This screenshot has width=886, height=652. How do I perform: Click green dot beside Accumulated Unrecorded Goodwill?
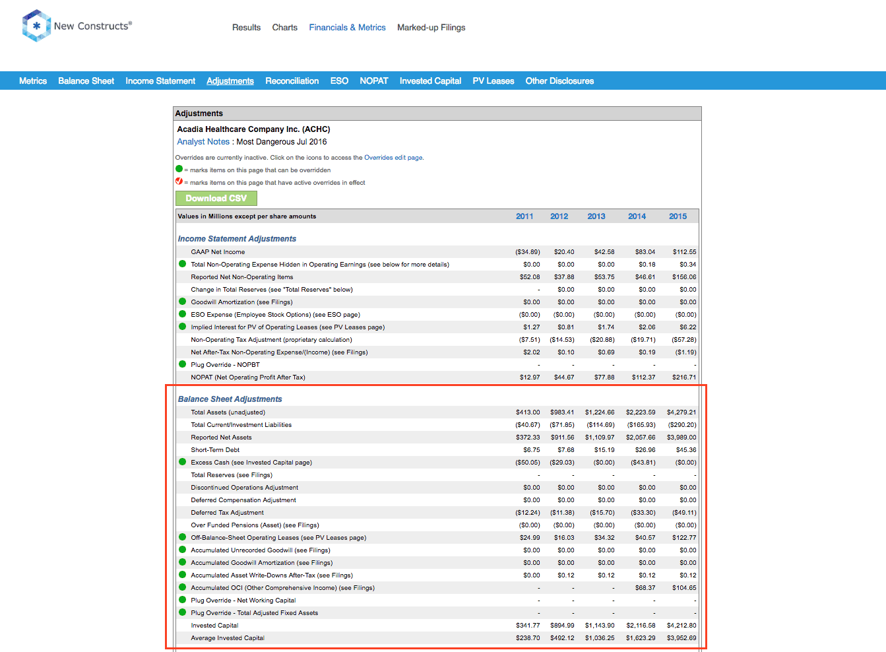pyautogui.click(x=183, y=550)
